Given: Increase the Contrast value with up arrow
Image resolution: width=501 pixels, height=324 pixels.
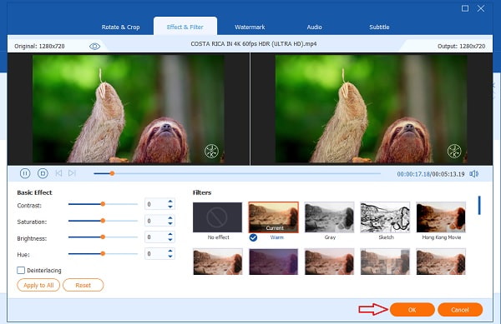Looking at the screenshot, I should click(x=170, y=202).
